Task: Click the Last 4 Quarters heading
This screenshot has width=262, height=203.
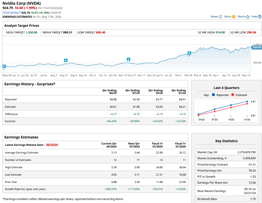Action: pos(226,88)
